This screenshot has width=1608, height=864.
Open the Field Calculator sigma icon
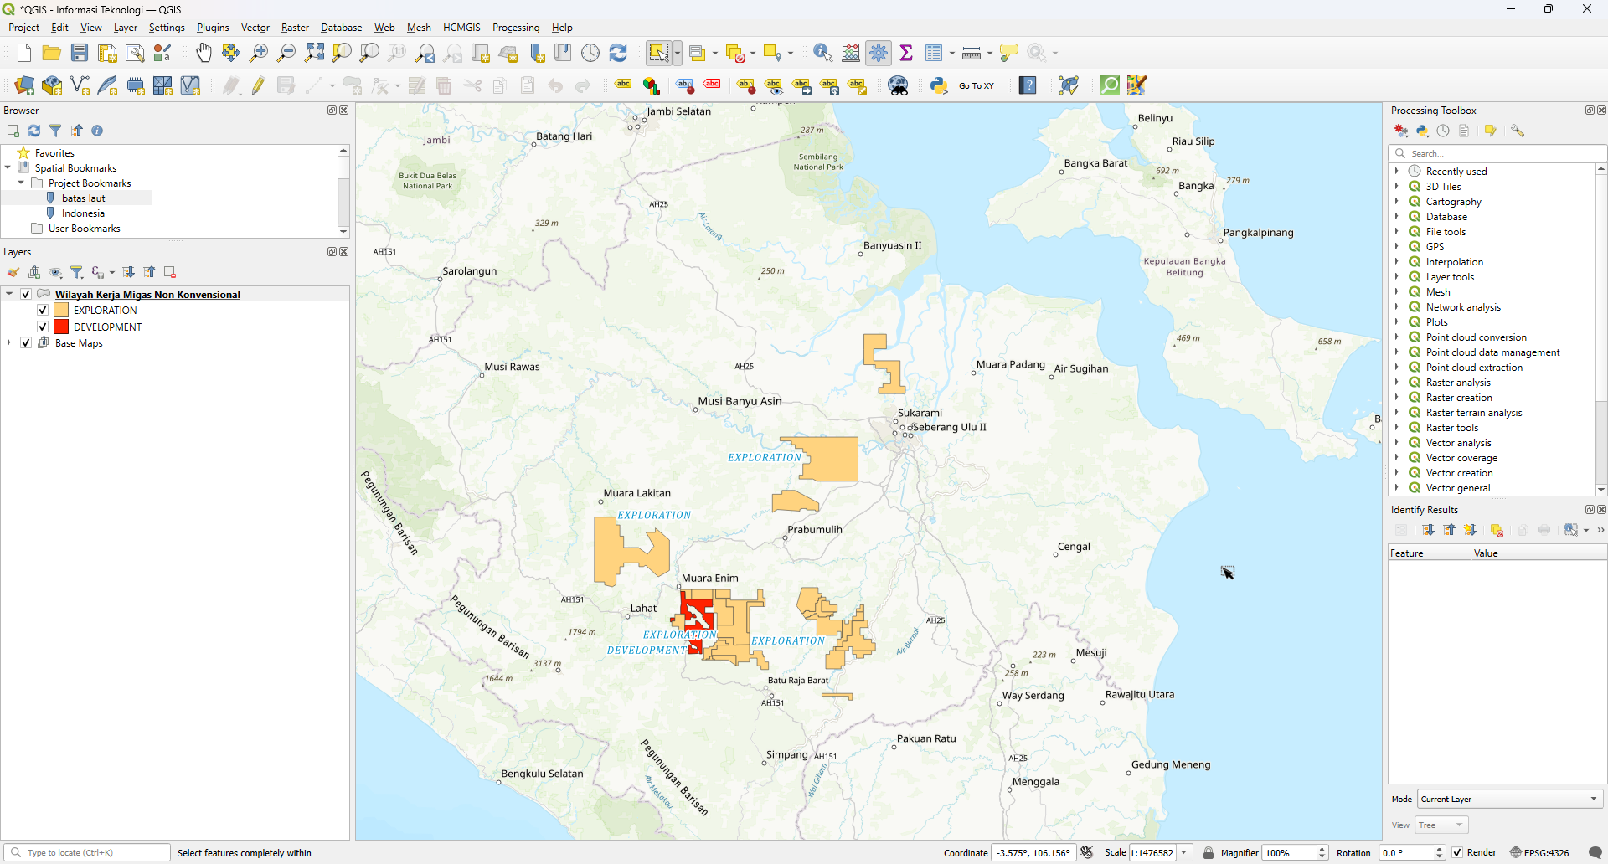coord(906,54)
